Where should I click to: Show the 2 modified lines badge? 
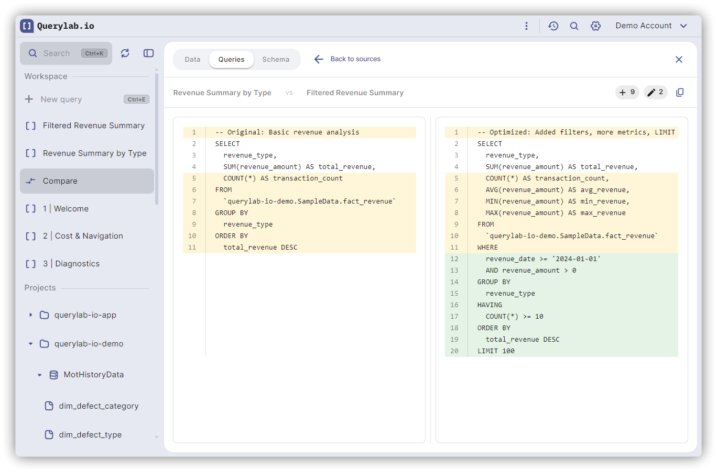pyautogui.click(x=655, y=92)
